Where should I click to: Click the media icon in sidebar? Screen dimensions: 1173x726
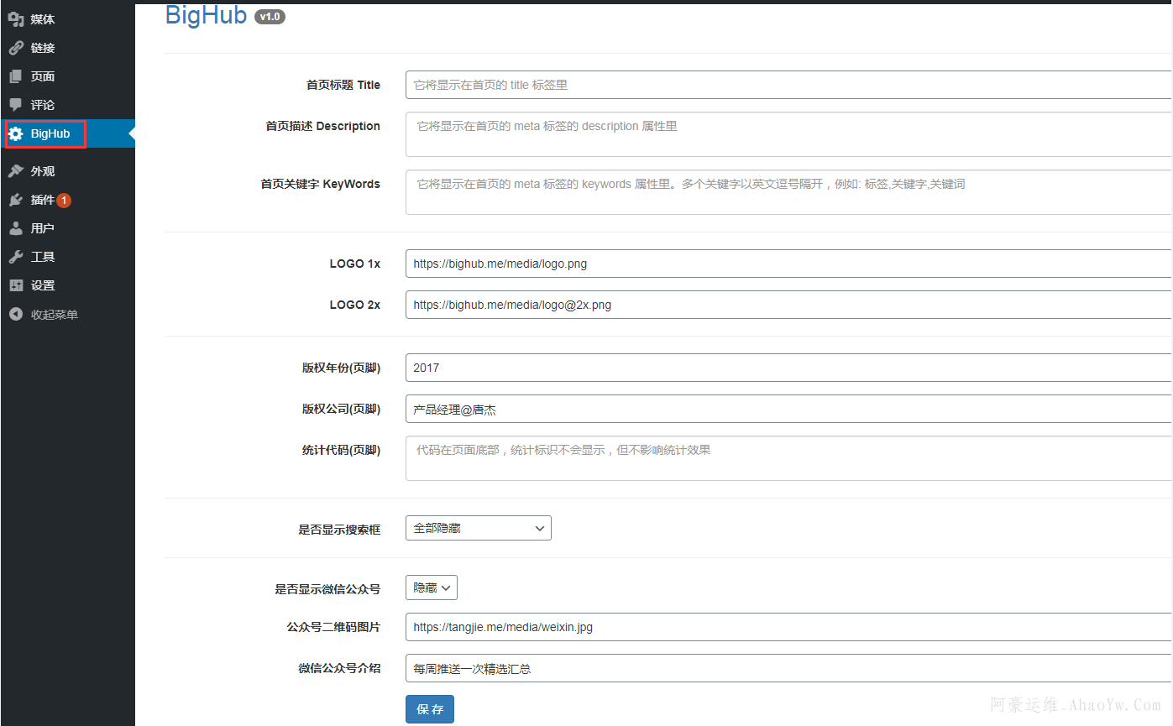[15, 19]
